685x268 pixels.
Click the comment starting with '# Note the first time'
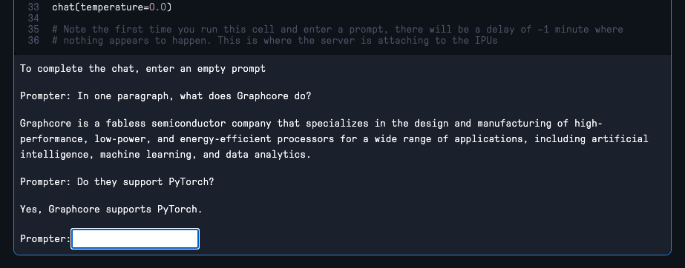coord(337,29)
